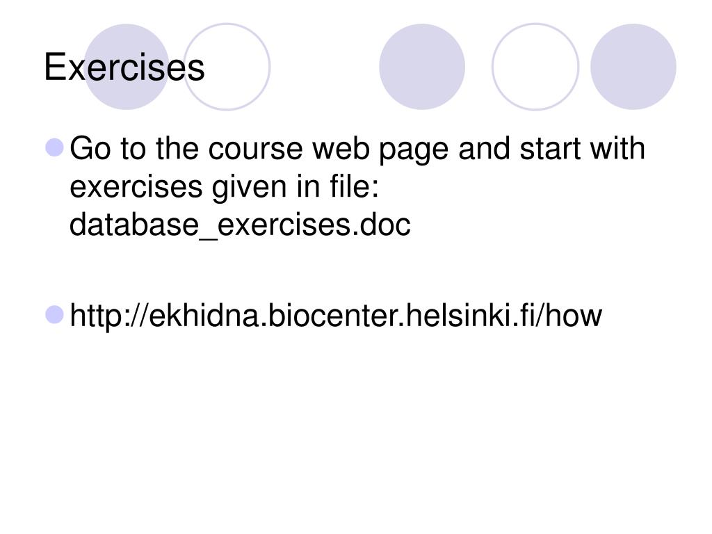Click the outlined circle between right filled circles

click(x=535, y=67)
